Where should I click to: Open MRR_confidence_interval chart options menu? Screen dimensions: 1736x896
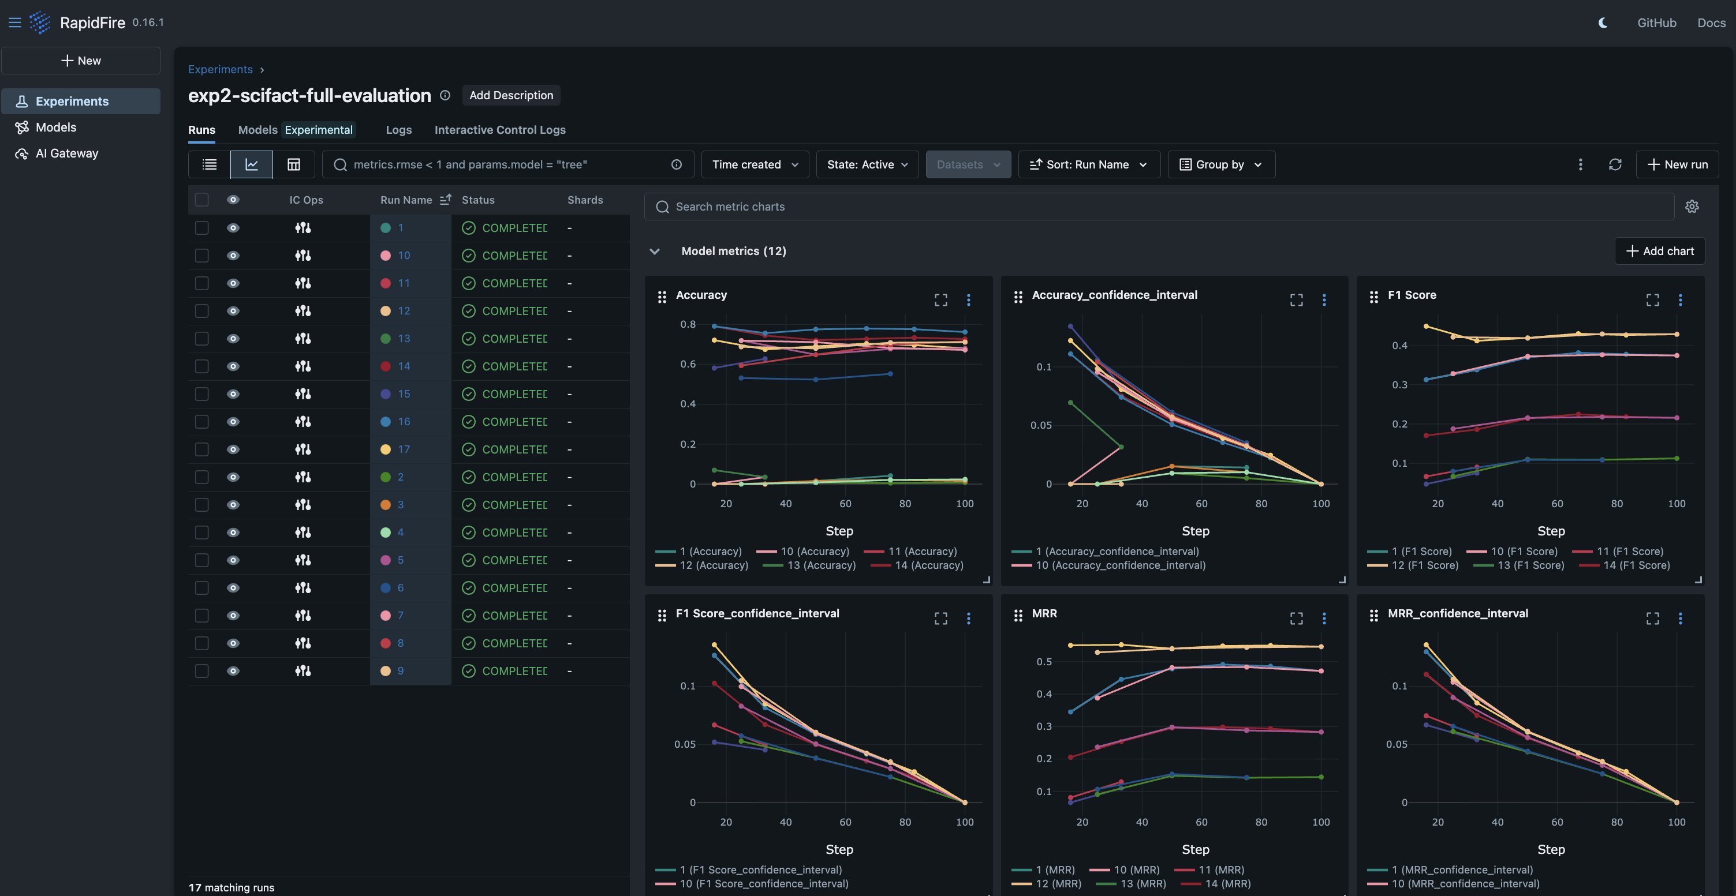pos(1680,618)
